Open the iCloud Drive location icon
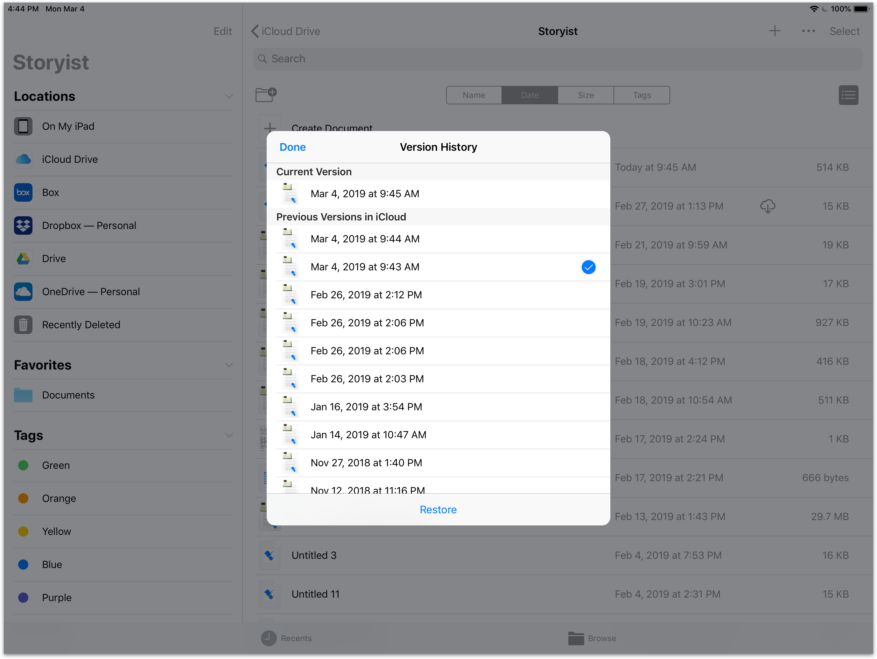 23,159
